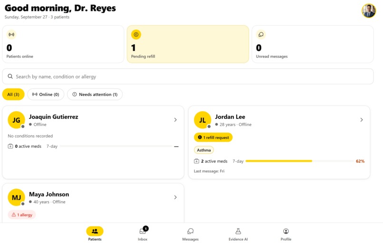Viewport: 383px width, 243px height.
Task: Click the Joaquin Gutierrez patient name
Action: pos(54,117)
